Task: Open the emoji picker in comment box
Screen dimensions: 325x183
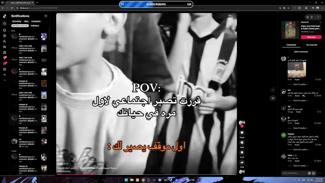Action: click(x=313, y=173)
